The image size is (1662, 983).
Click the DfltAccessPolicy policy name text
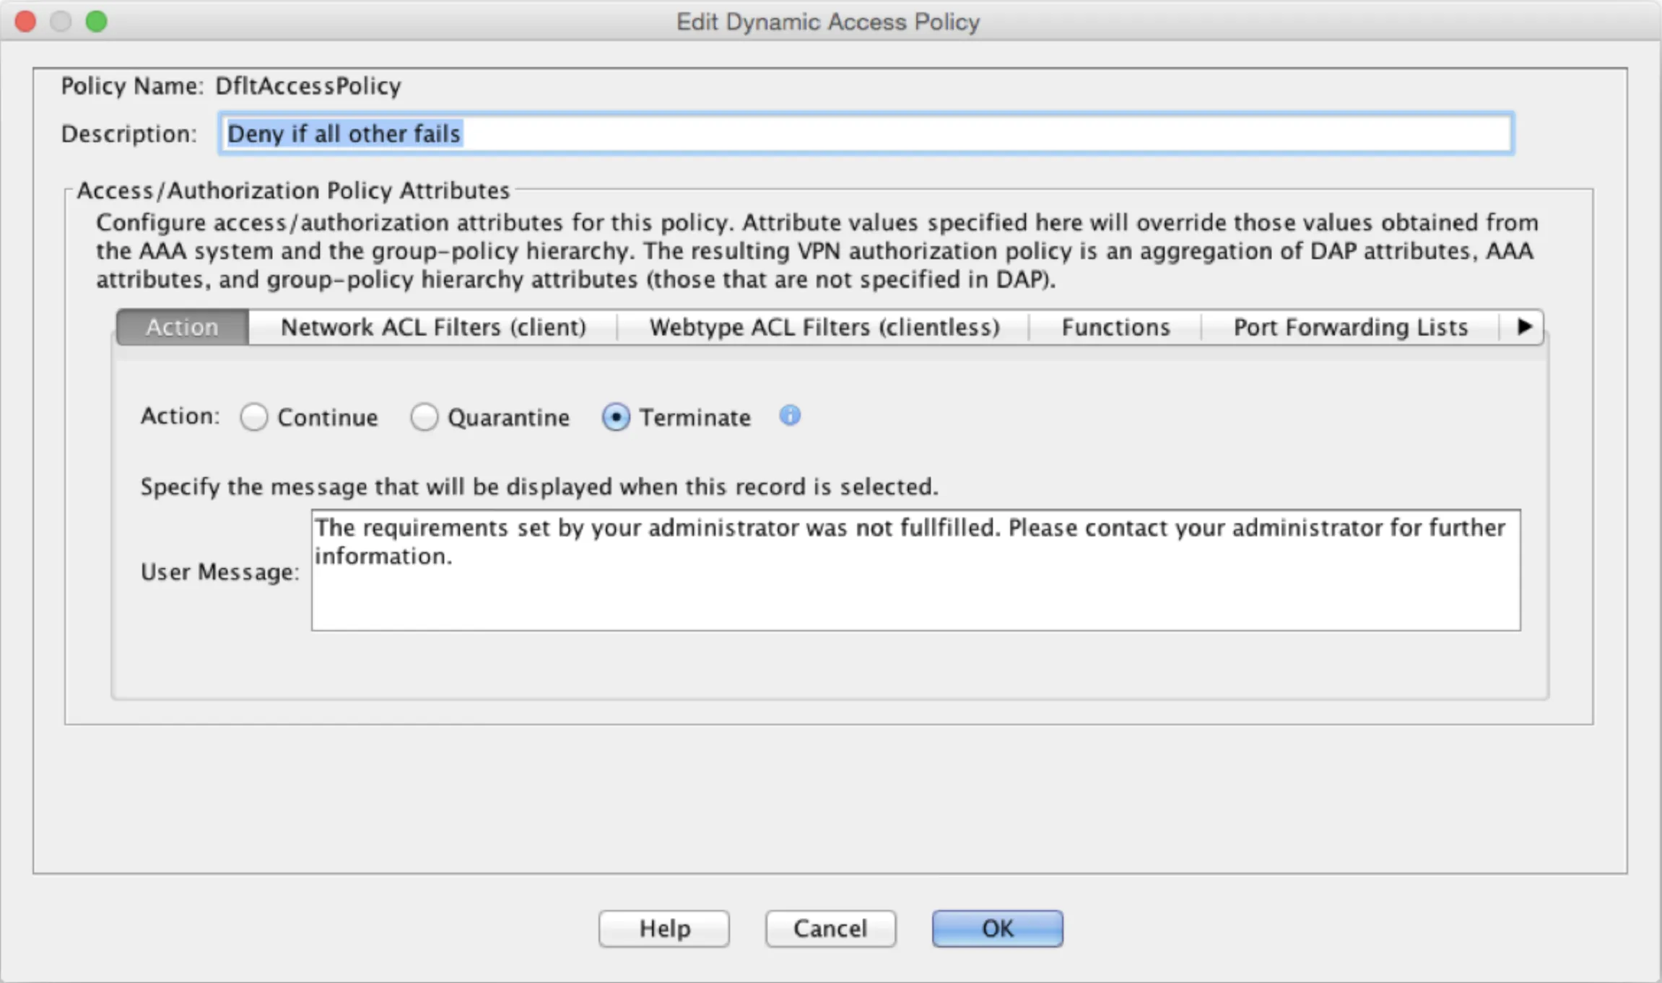point(308,86)
